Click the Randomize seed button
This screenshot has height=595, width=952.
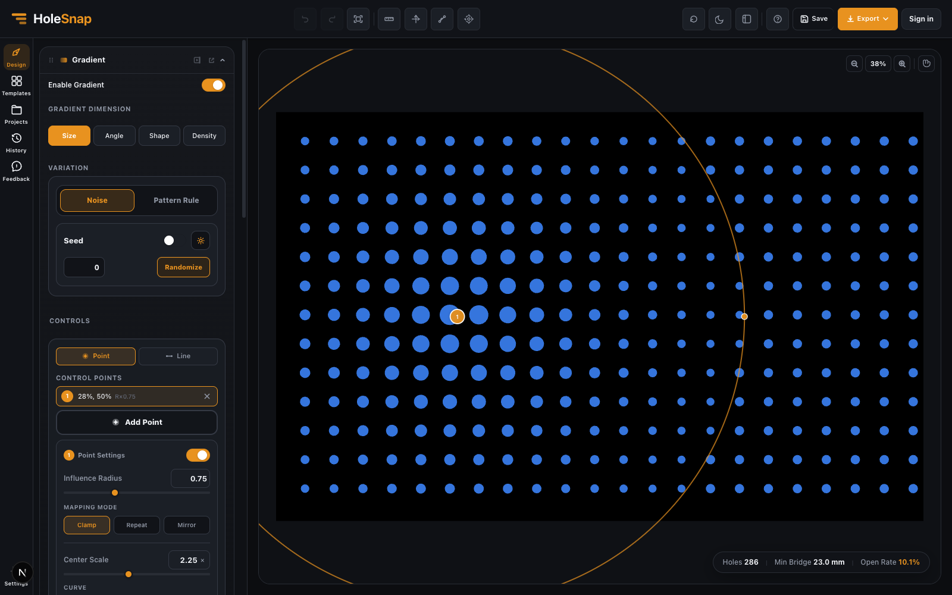click(x=183, y=267)
